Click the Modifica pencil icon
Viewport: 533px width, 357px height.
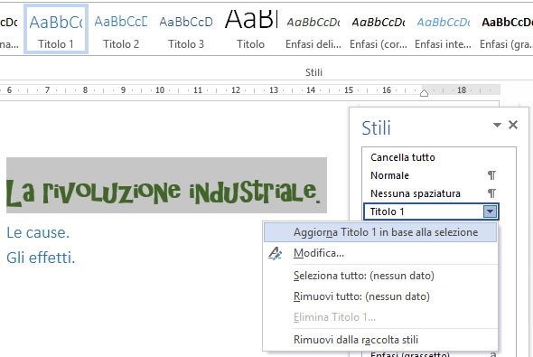pyautogui.click(x=275, y=253)
